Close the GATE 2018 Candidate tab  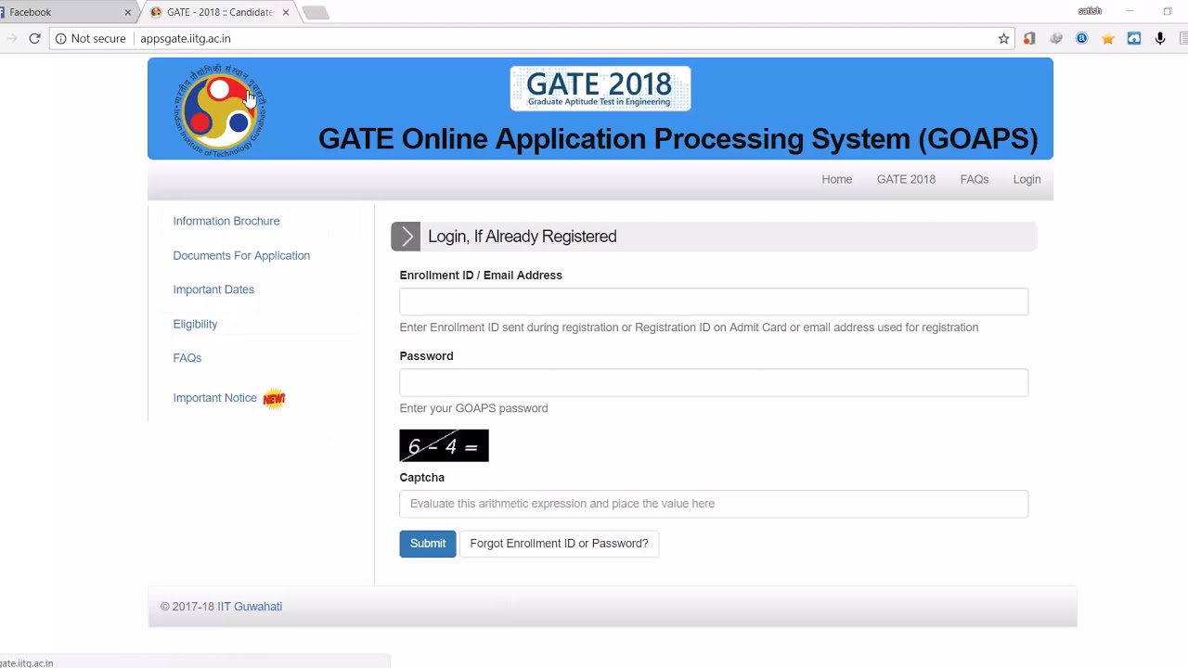point(286,12)
